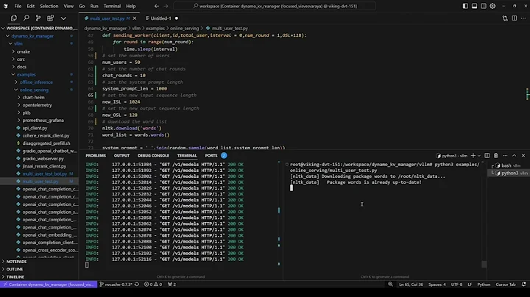
Task: Split the editor to the right
Action: [x=514, y=18]
